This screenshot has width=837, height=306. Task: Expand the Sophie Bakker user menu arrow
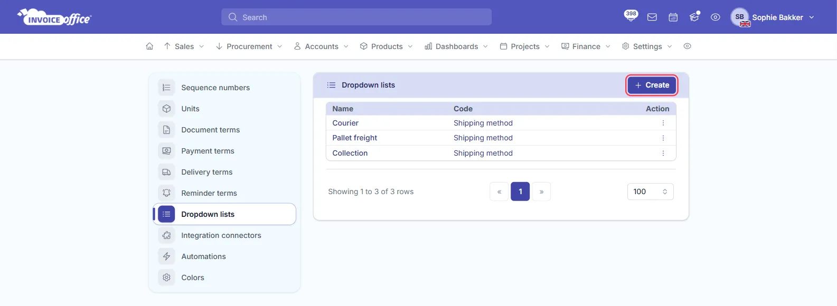pos(812,17)
